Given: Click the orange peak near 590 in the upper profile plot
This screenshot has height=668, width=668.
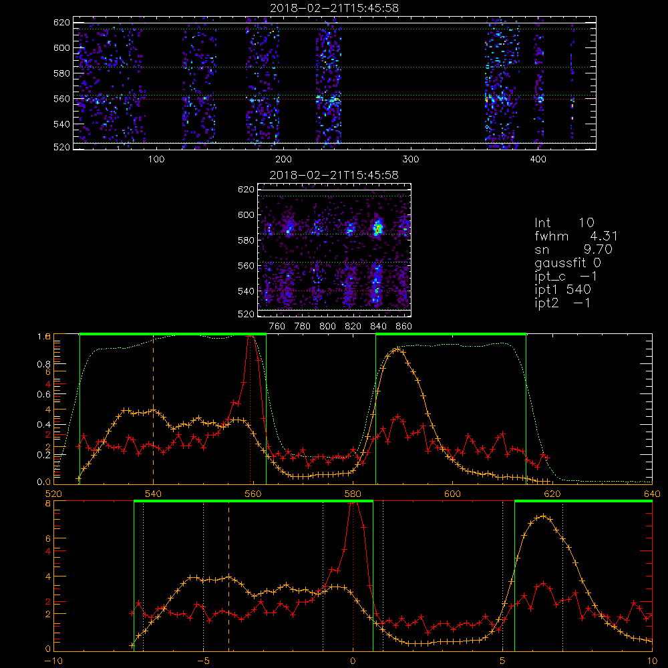Looking at the screenshot, I should (x=397, y=349).
